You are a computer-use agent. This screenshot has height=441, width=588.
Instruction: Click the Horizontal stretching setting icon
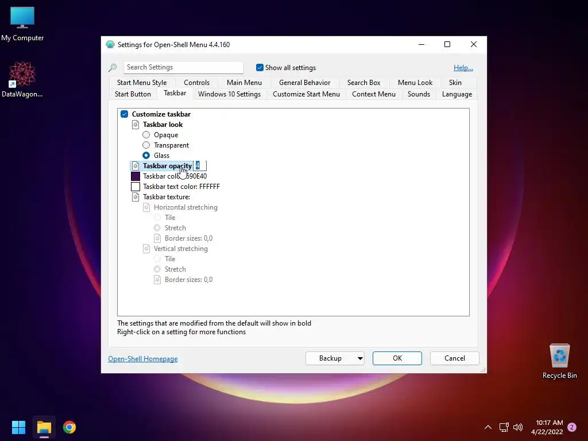pyautogui.click(x=146, y=207)
